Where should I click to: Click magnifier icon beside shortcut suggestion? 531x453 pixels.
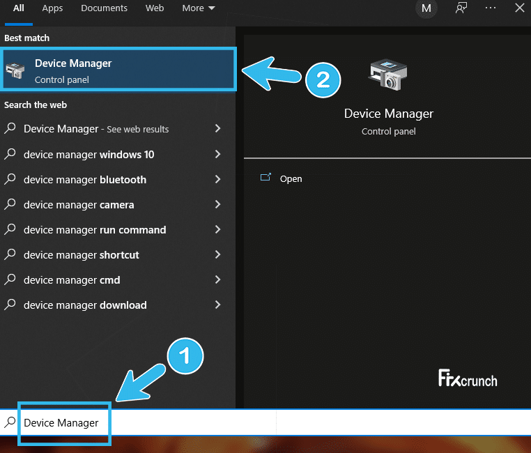coord(10,254)
